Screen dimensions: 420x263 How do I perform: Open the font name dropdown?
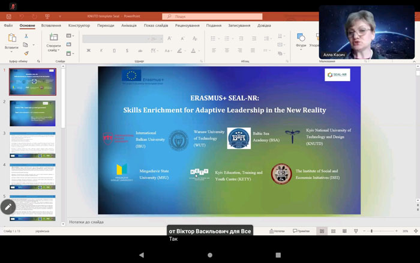click(116, 38)
